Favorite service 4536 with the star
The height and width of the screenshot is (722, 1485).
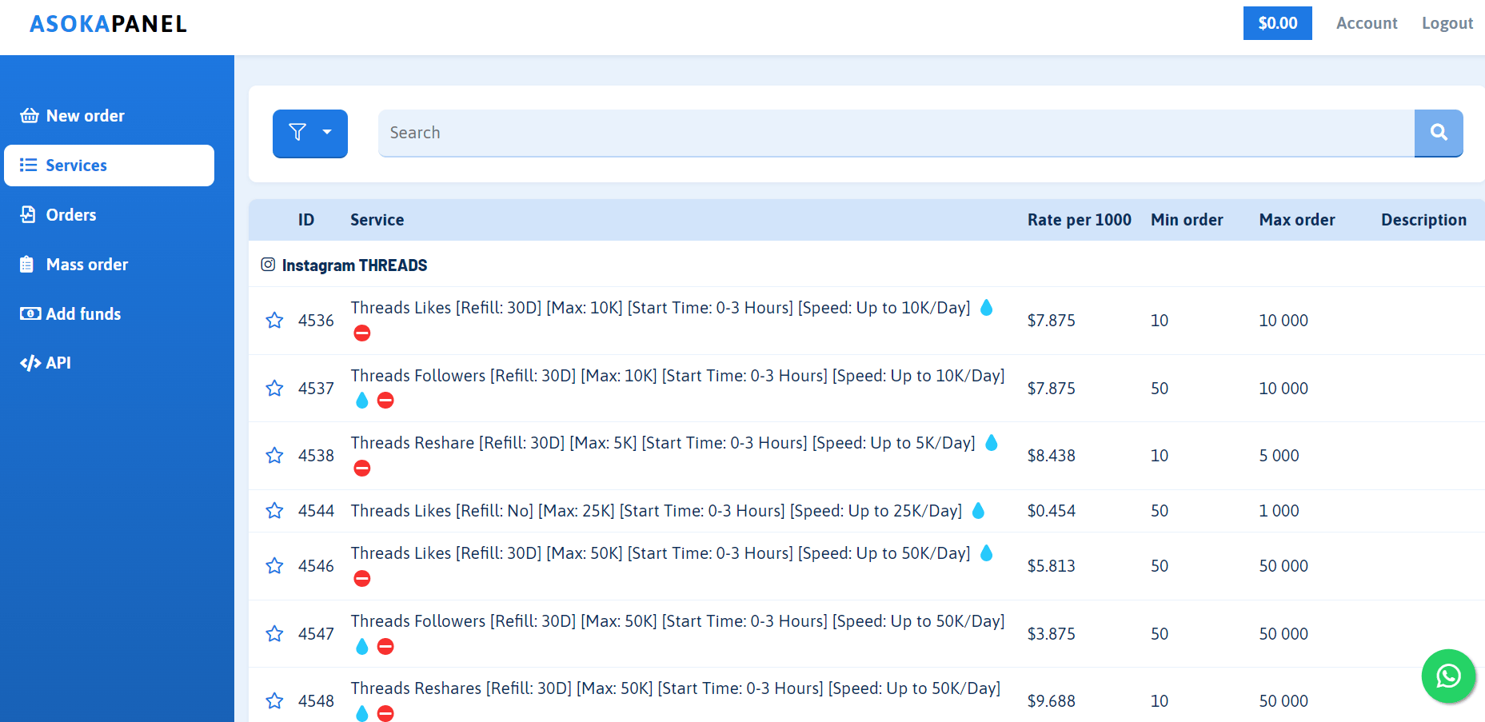tap(274, 321)
